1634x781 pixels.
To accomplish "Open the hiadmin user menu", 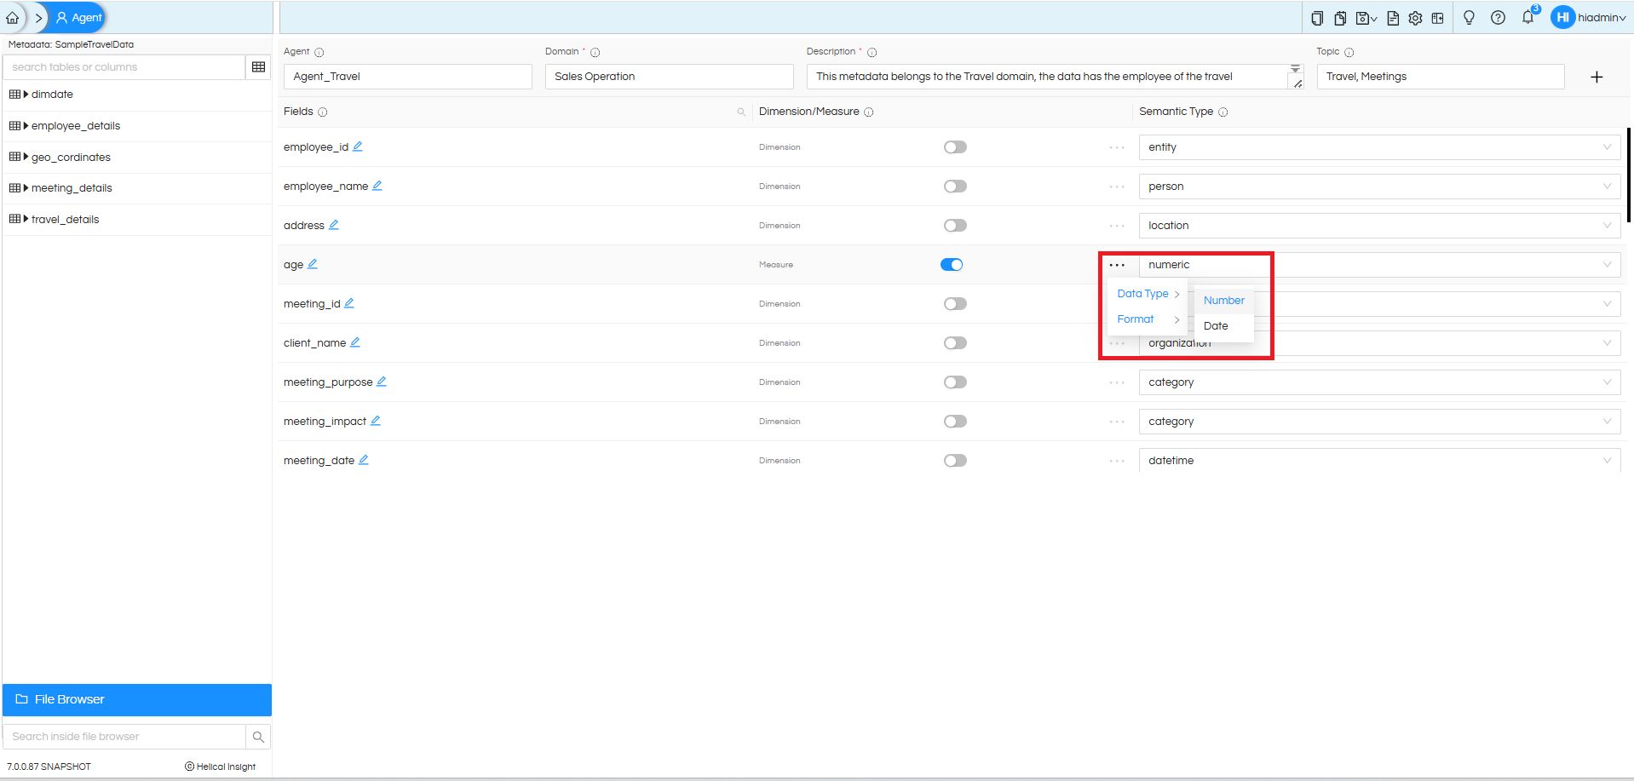I will [x=1589, y=18].
